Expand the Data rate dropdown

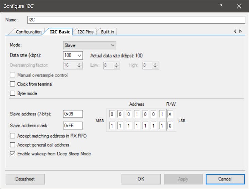tap(73, 56)
